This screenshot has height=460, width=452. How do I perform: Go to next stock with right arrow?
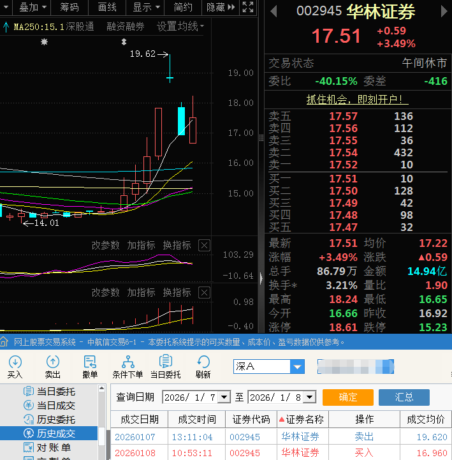coord(444,11)
